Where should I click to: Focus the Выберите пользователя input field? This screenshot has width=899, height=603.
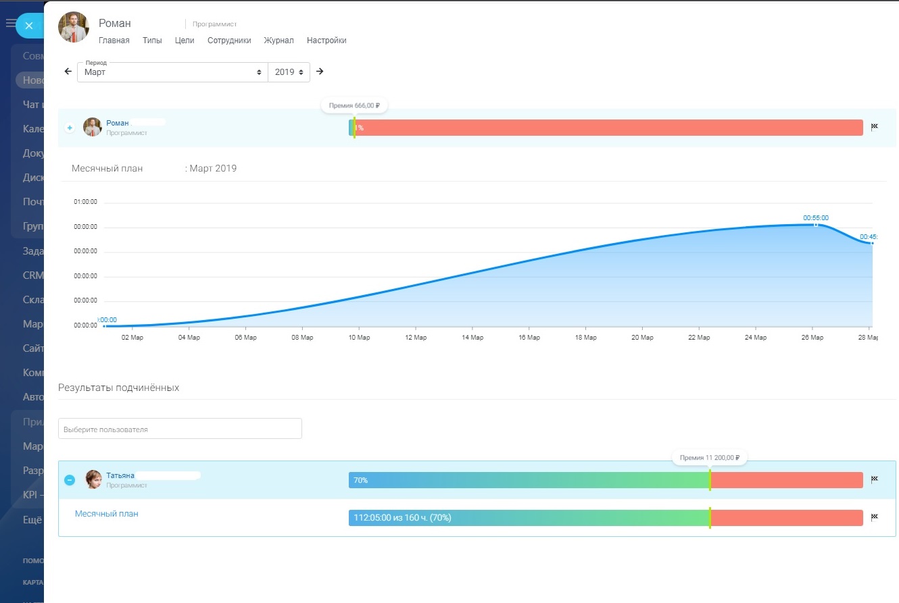(180, 429)
